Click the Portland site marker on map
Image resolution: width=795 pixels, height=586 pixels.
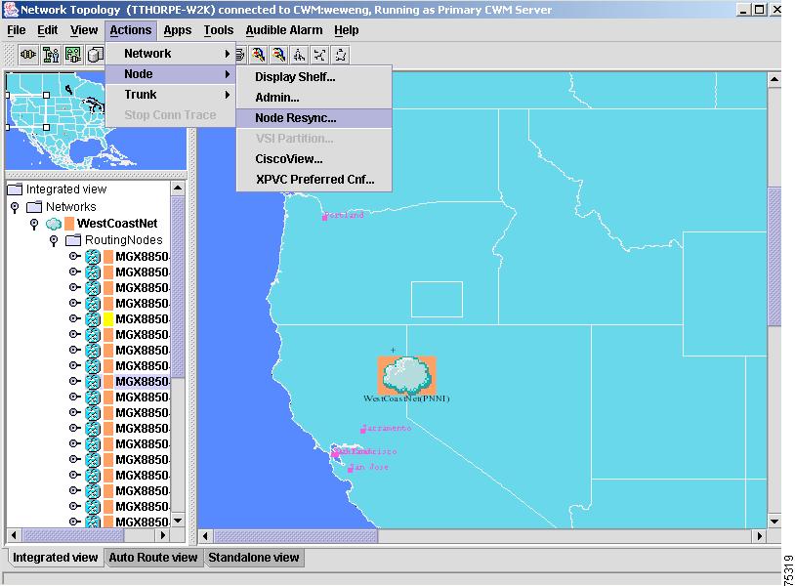pyautogui.click(x=324, y=218)
